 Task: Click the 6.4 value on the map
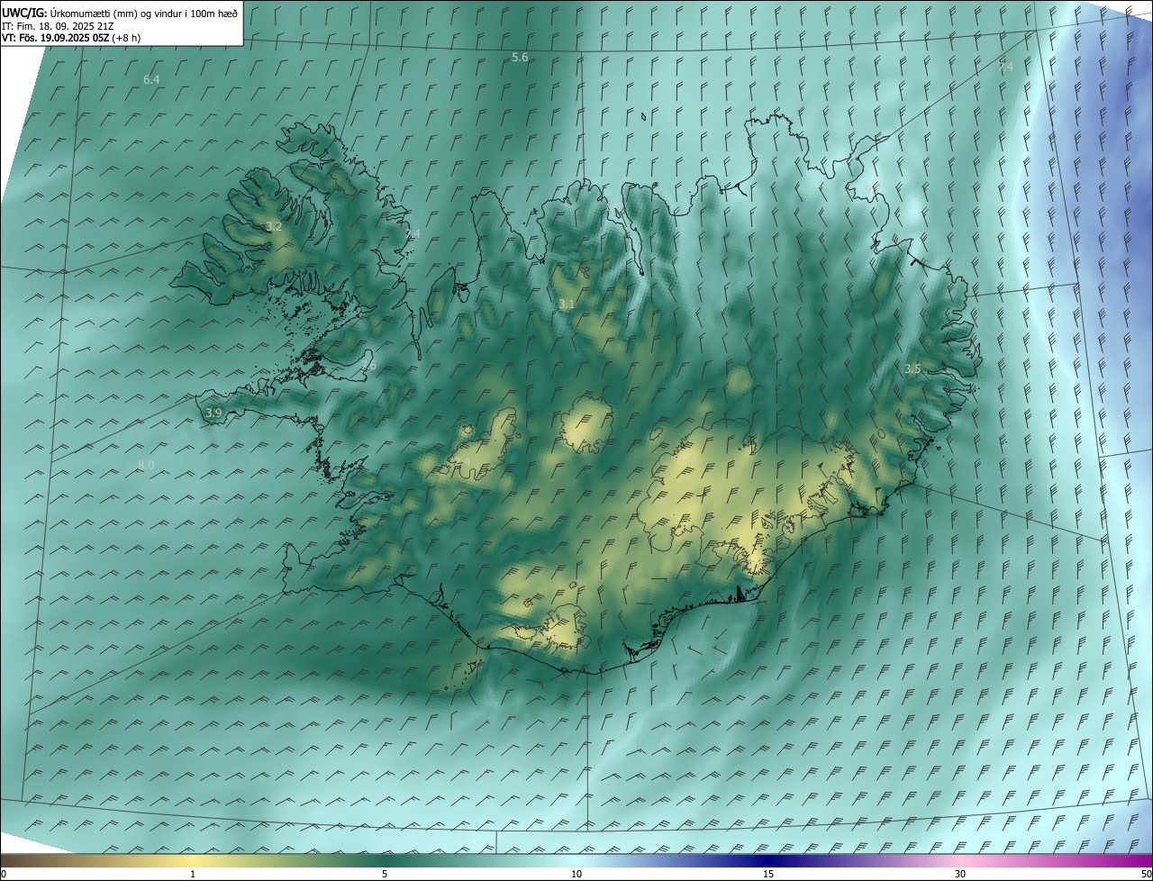click(151, 80)
